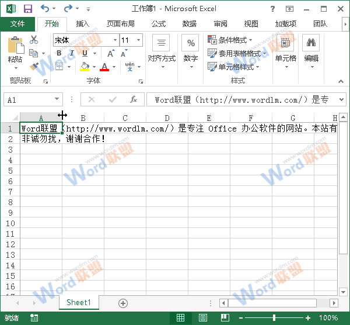Open the 文件 File tab
Image resolution: width=350 pixels, height=325 pixels.
pos(17,24)
